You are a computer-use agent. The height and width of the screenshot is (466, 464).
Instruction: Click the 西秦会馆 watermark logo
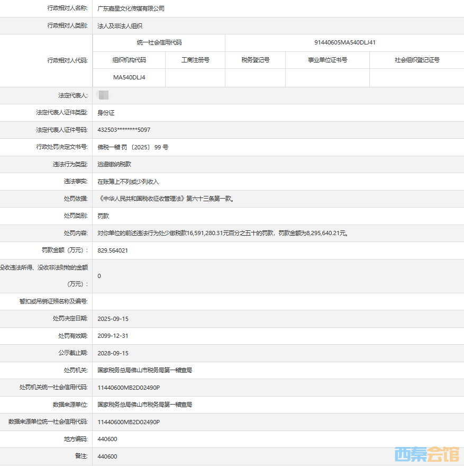427,454
